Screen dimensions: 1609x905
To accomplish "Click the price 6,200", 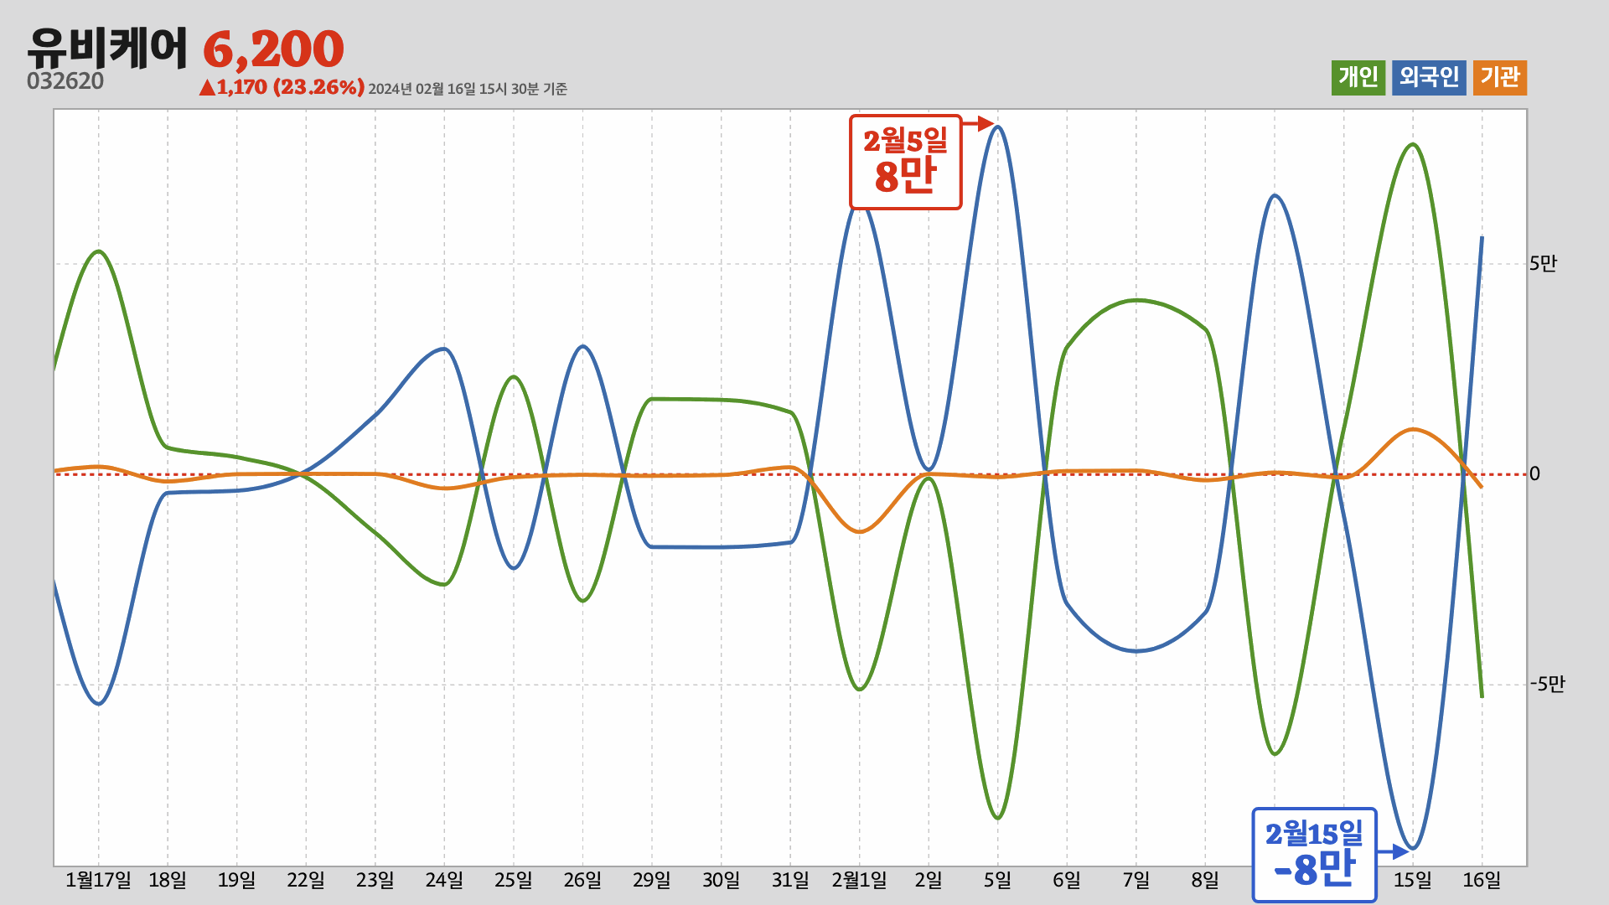I will [273, 49].
